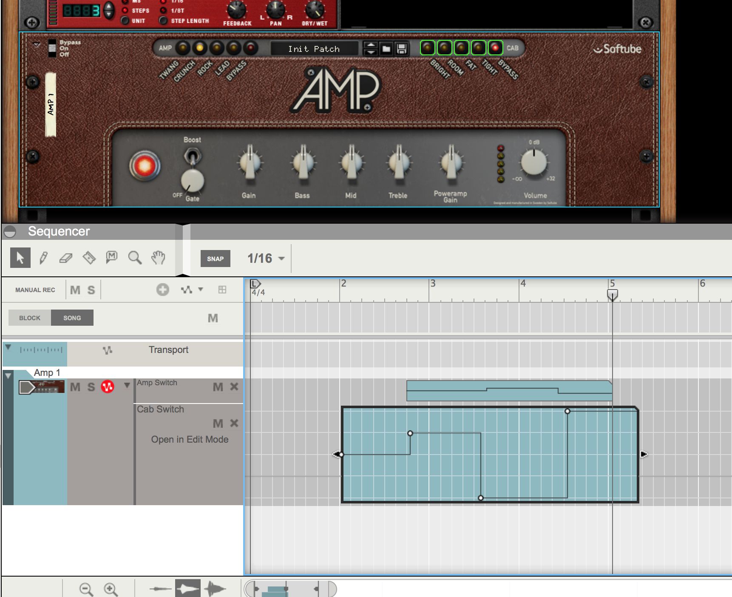The height and width of the screenshot is (597, 732).
Task: Open the Amp 1 automation lane dropdown
Action: click(127, 385)
